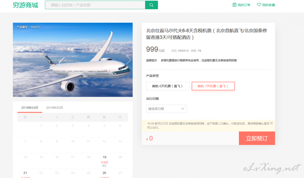This screenshot has width=304, height=178.
Task: Switch to 2019年04月 calendar tab
Action: [x=30, y=108]
